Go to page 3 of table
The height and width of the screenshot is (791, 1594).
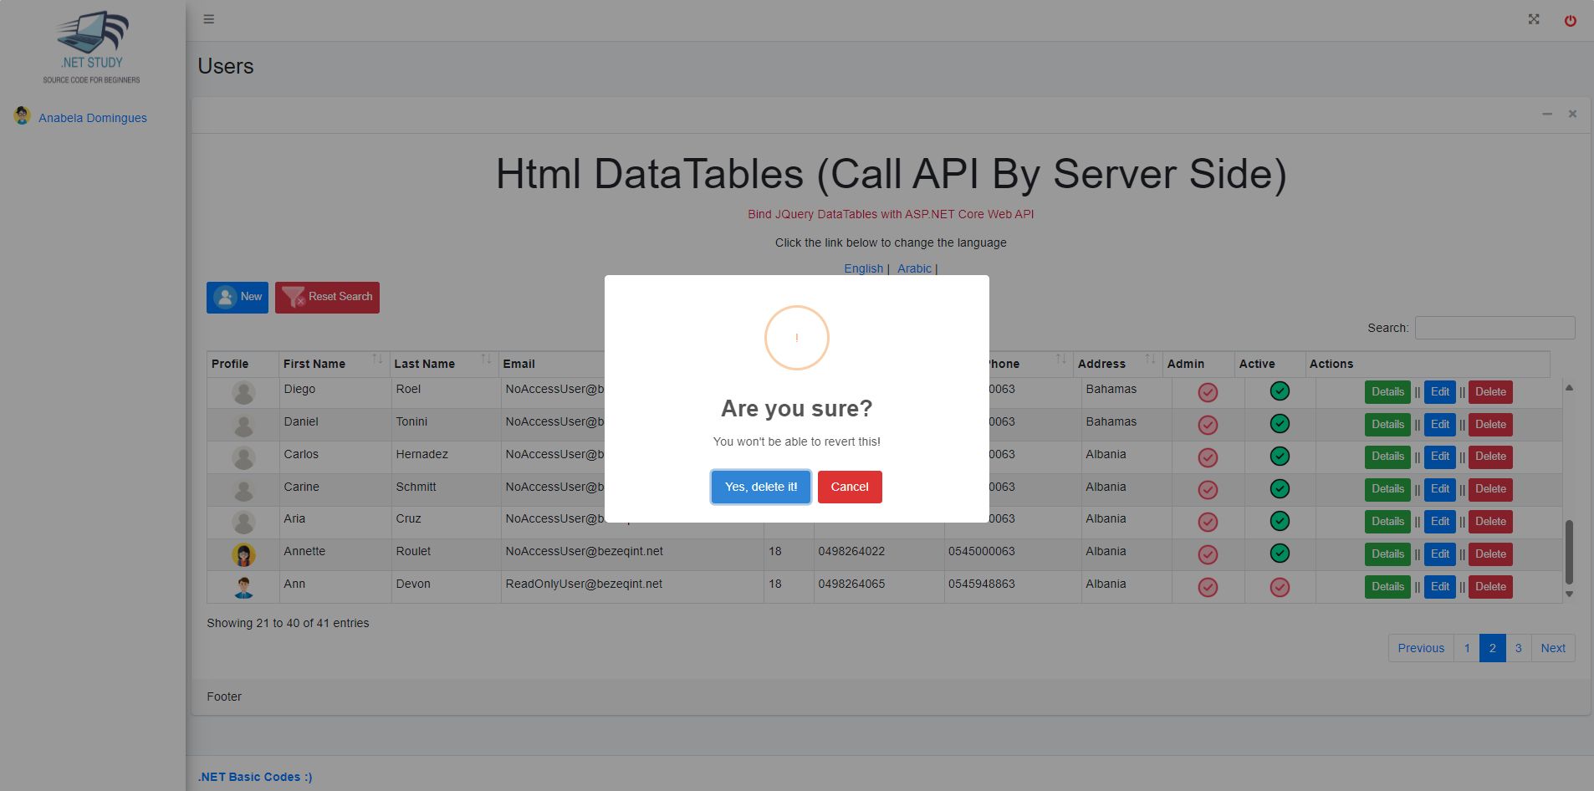pyautogui.click(x=1518, y=648)
